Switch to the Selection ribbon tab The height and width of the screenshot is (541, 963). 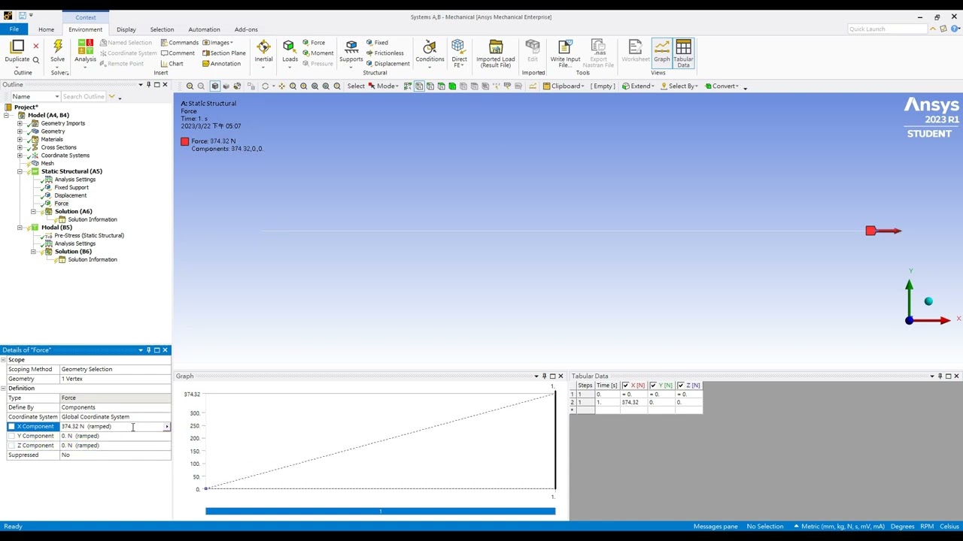click(x=162, y=29)
